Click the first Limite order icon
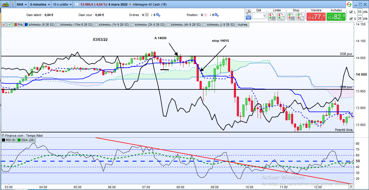Image resolution: width=369 pixels, height=190 pixels. [272, 17]
